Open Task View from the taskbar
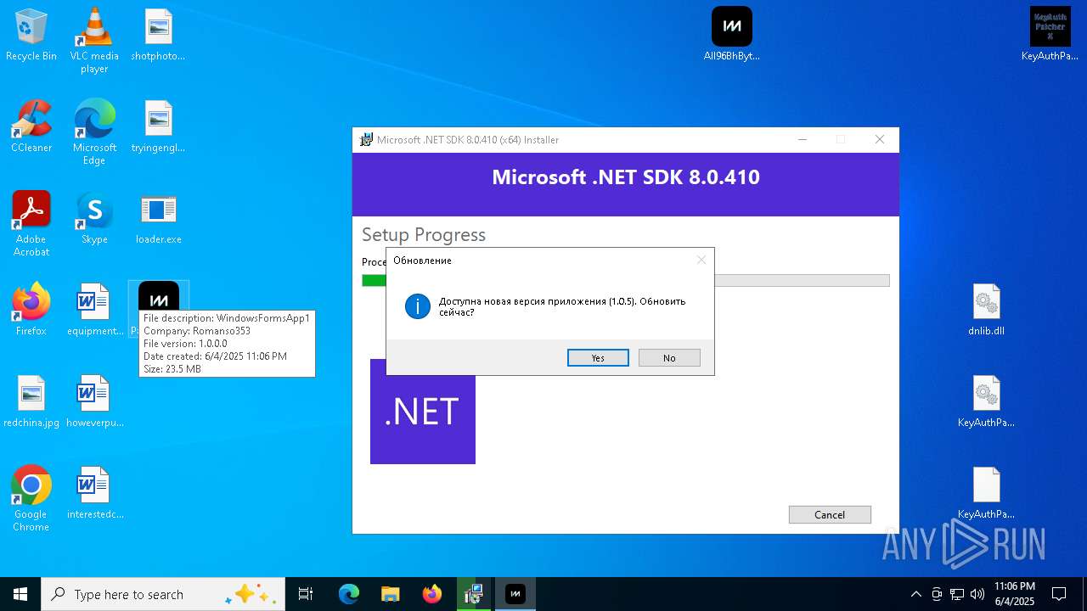 point(306,594)
